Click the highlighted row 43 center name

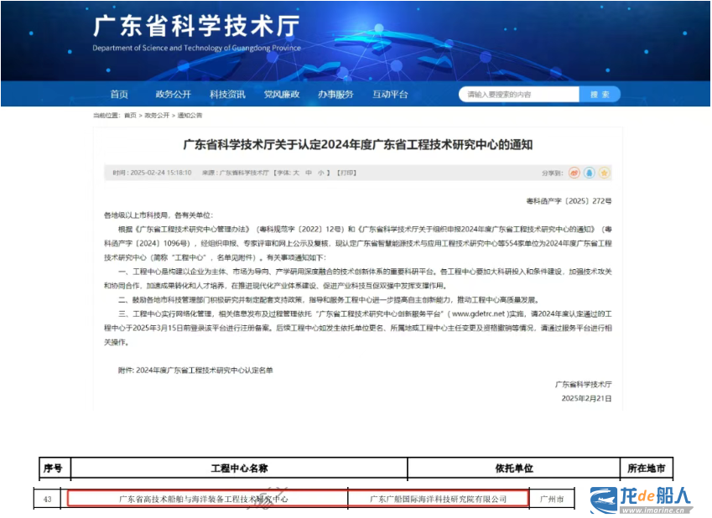[x=204, y=499]
